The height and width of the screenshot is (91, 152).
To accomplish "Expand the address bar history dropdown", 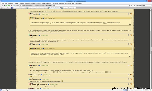I will (130, 6).
